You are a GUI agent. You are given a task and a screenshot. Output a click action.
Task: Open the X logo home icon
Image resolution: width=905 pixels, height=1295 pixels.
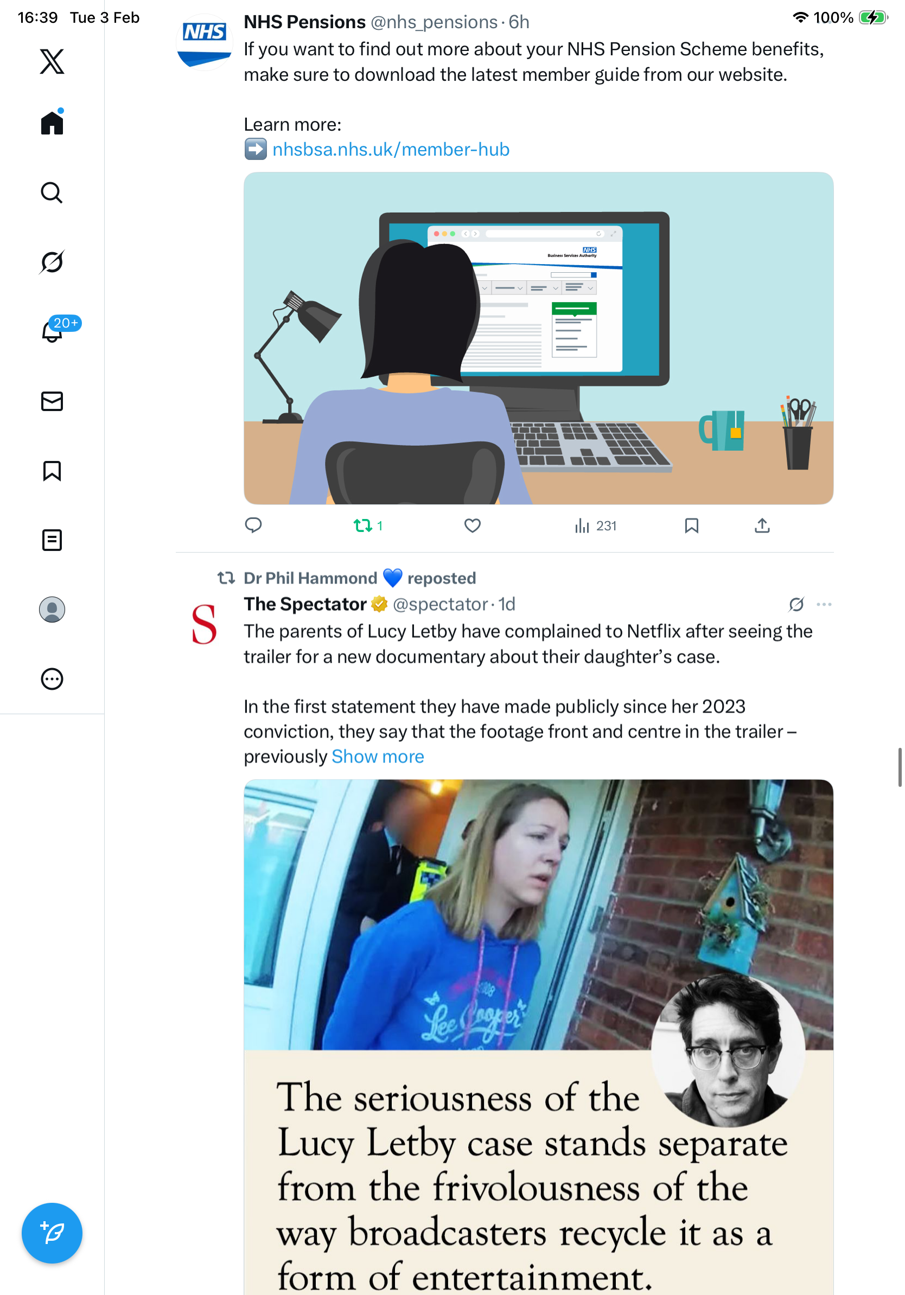pyautogui.click(x=52, y=61)
